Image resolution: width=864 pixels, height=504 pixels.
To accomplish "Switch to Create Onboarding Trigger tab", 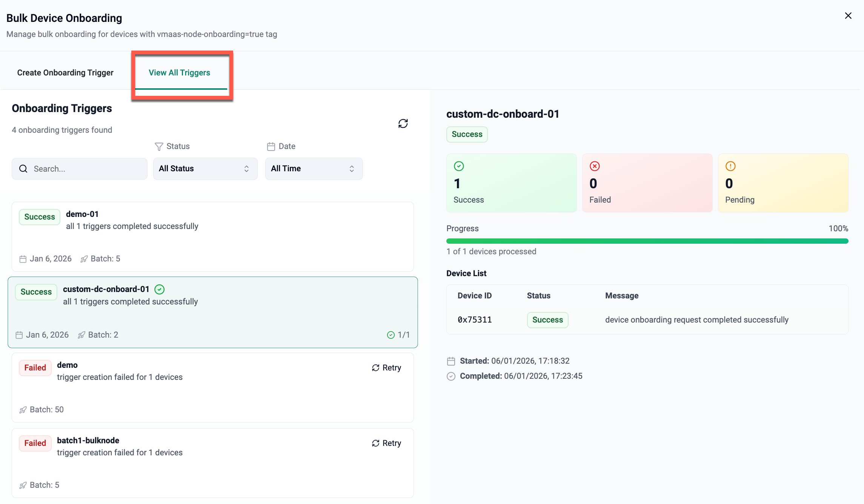I will 65,72.
